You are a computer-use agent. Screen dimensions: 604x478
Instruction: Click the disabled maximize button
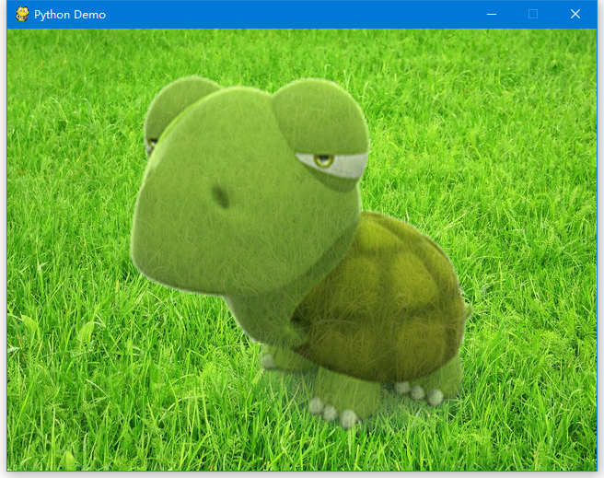point(533,14)
